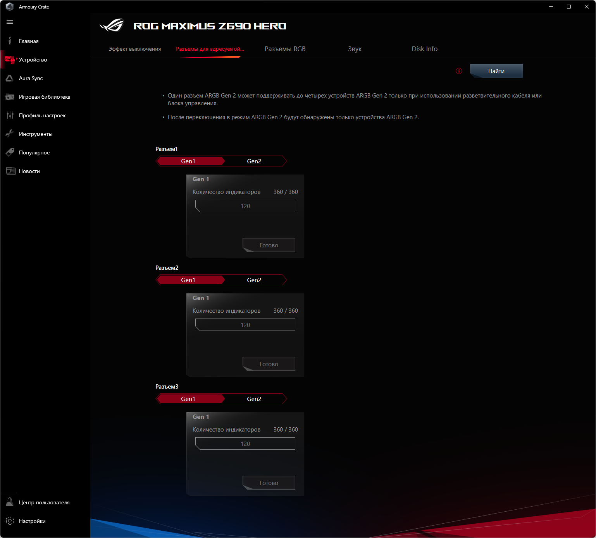The height and width of the screenshot is (538, 596).
Task: Close the Armoury Crate window
Action: (x=587, y=7)
